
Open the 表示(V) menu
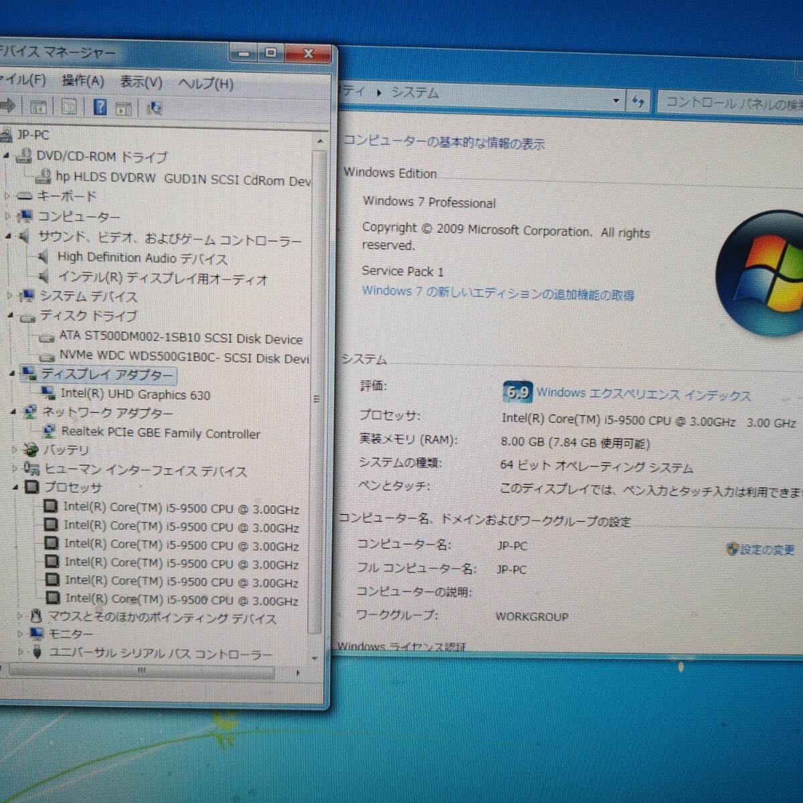[x=141, y=82]
